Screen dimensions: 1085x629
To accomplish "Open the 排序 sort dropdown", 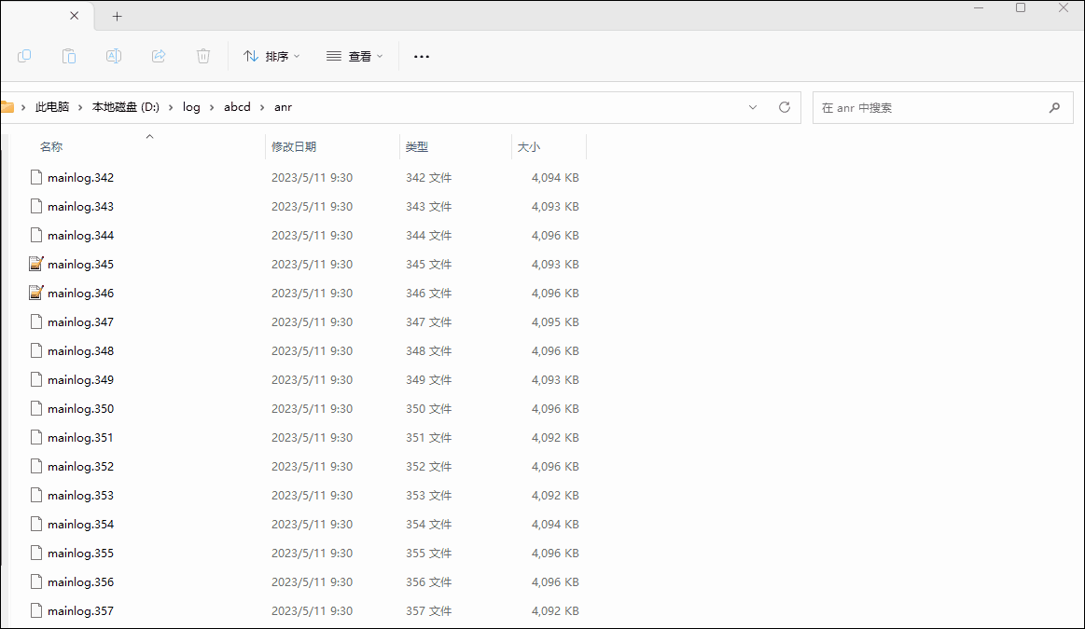I will [271, 57].
